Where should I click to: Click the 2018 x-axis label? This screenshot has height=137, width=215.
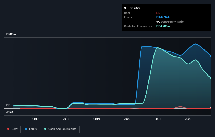coord(66,119)
